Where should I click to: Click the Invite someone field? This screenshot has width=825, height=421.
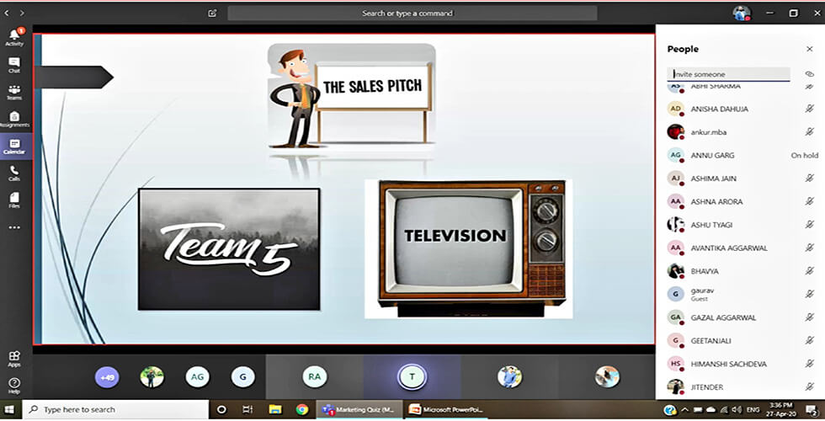coord(728,74)
